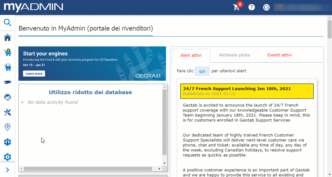Click the page vertical scrollbar thumb
The height and width of the screenshot is (177, 332).
[x=330, y=29]
